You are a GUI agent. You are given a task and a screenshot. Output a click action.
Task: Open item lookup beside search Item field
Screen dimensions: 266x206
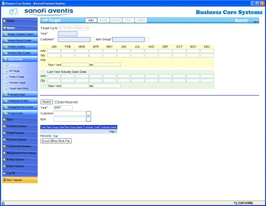88,120
